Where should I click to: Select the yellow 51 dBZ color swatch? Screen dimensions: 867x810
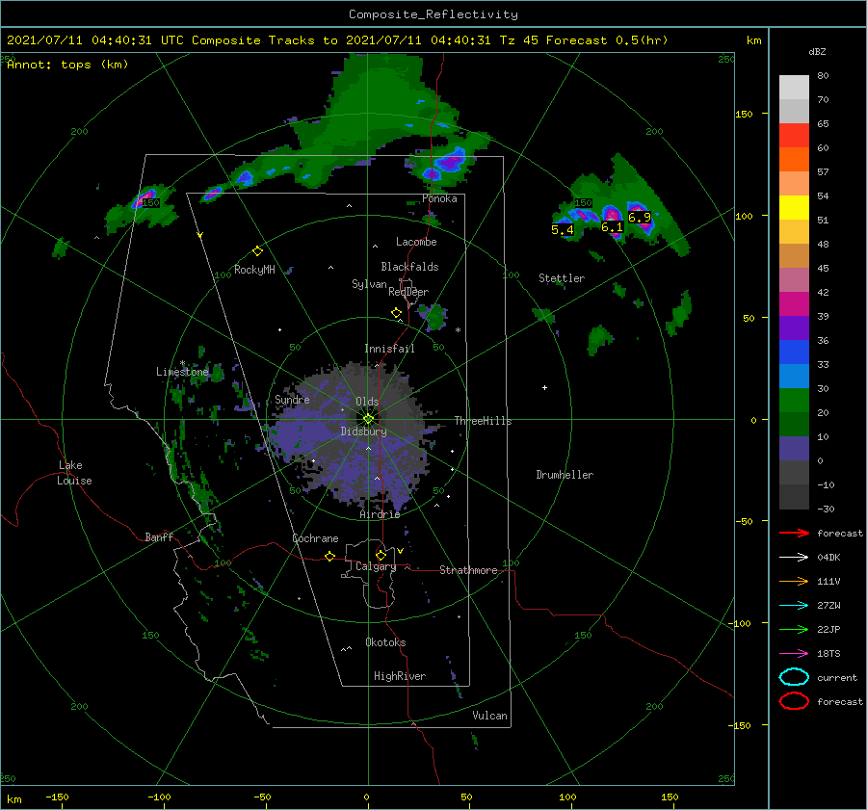pyautogui.click(x=794, y=208)
